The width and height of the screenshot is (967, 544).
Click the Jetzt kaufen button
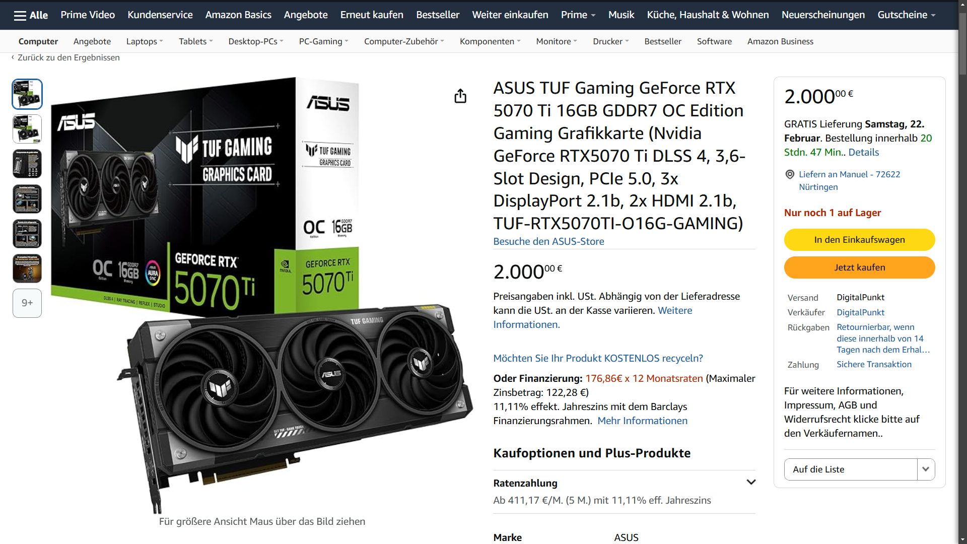click(x=859, y=267)
